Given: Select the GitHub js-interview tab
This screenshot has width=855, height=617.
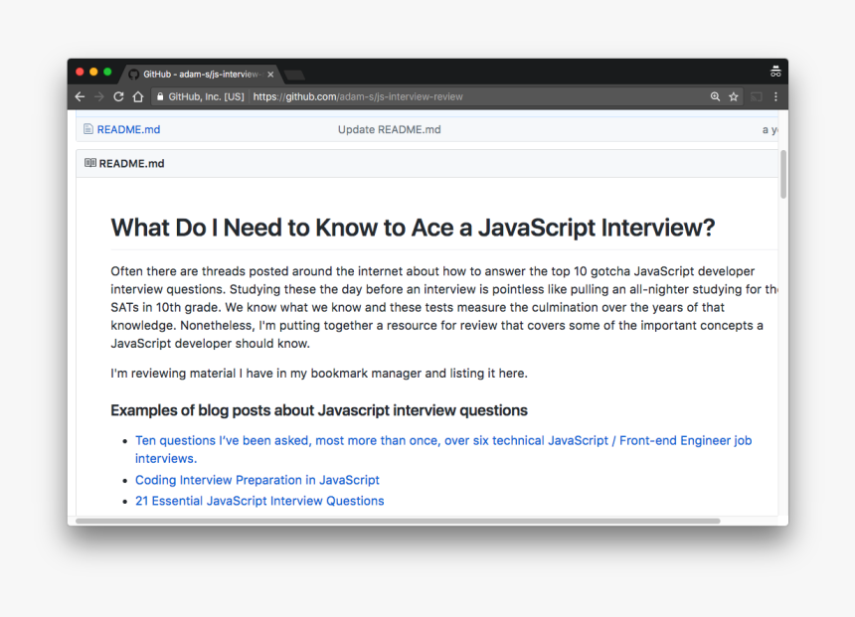Looking at the screenshot, I should click(x=199, y=75).
